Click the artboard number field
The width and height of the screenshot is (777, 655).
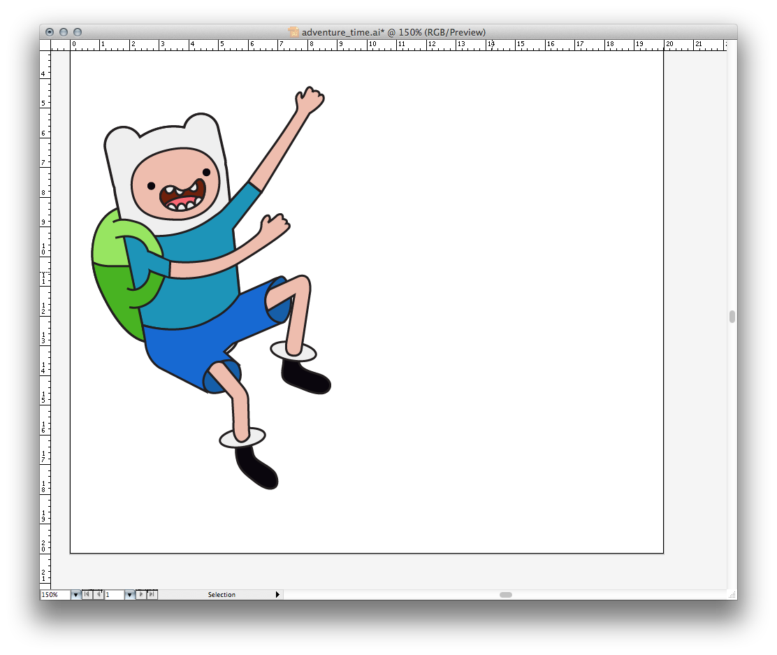(x=114, y=595)
